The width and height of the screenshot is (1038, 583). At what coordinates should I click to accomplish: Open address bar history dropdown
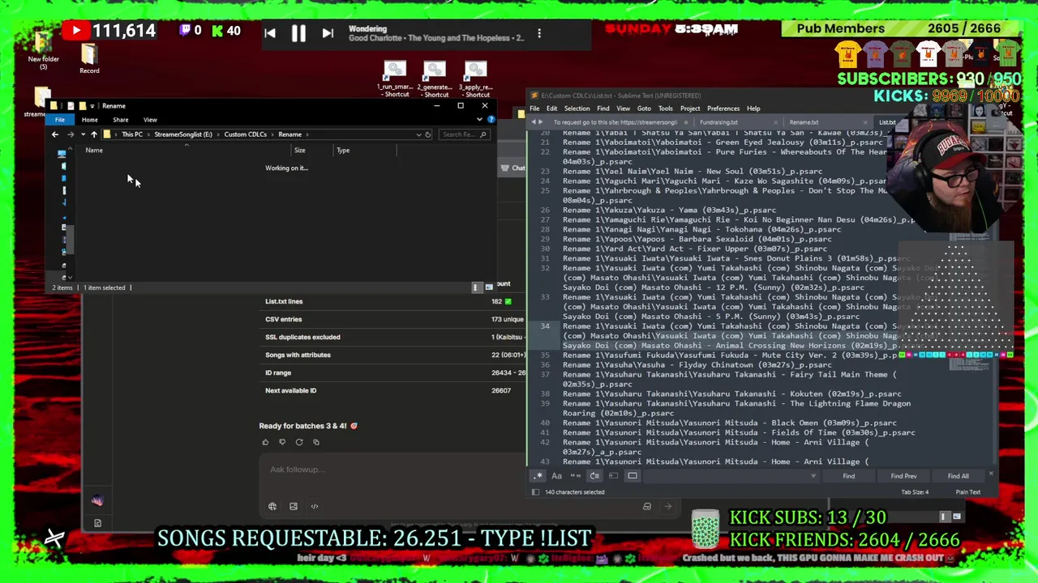418,134
